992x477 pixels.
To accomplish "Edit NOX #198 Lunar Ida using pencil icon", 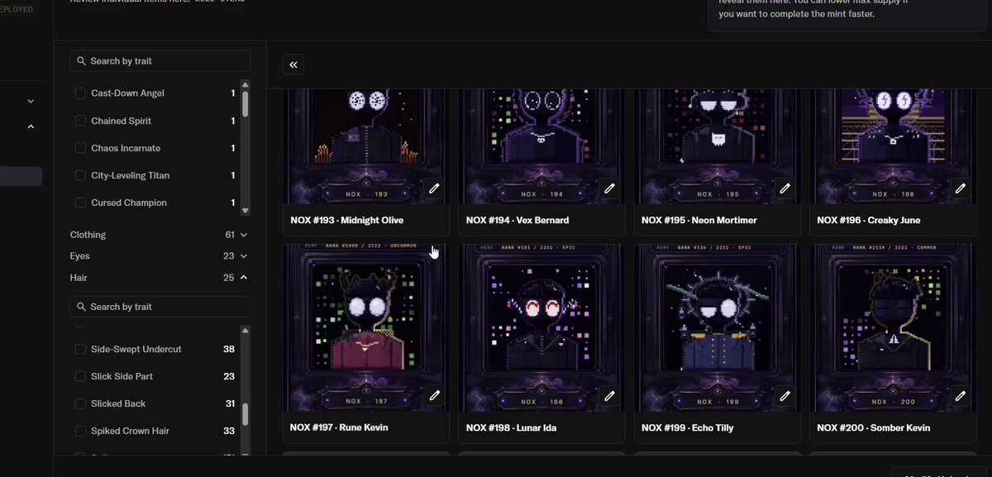I will [609, 396].
